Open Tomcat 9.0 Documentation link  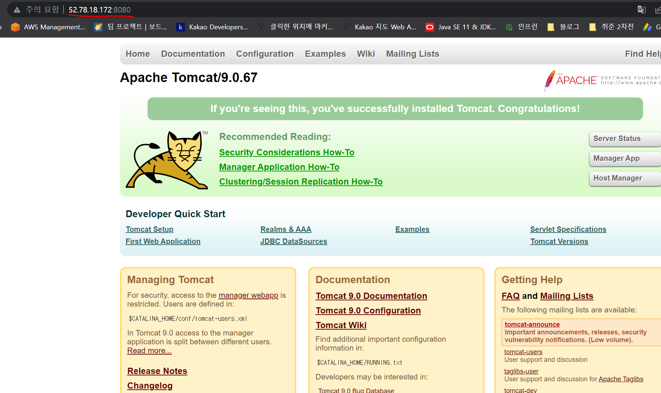(371, 296)
